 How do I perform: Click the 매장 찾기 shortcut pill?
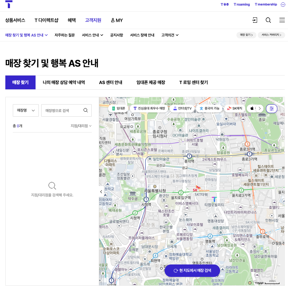[246, 35]
